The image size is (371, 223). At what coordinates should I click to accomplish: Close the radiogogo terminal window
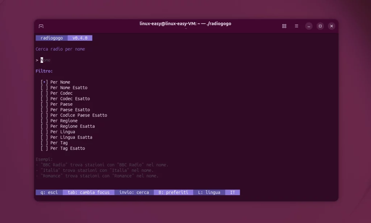(x=332, y=26)
